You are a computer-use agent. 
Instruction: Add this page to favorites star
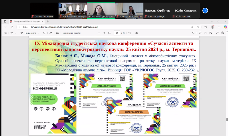coord(206,27)
